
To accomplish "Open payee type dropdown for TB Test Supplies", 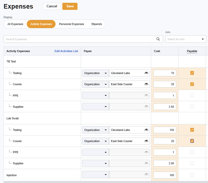I will tap(95, 107).
